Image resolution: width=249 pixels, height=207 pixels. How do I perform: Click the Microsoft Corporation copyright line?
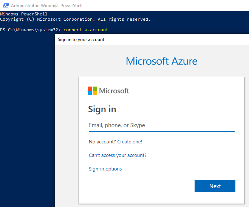[x=75, y=19]
